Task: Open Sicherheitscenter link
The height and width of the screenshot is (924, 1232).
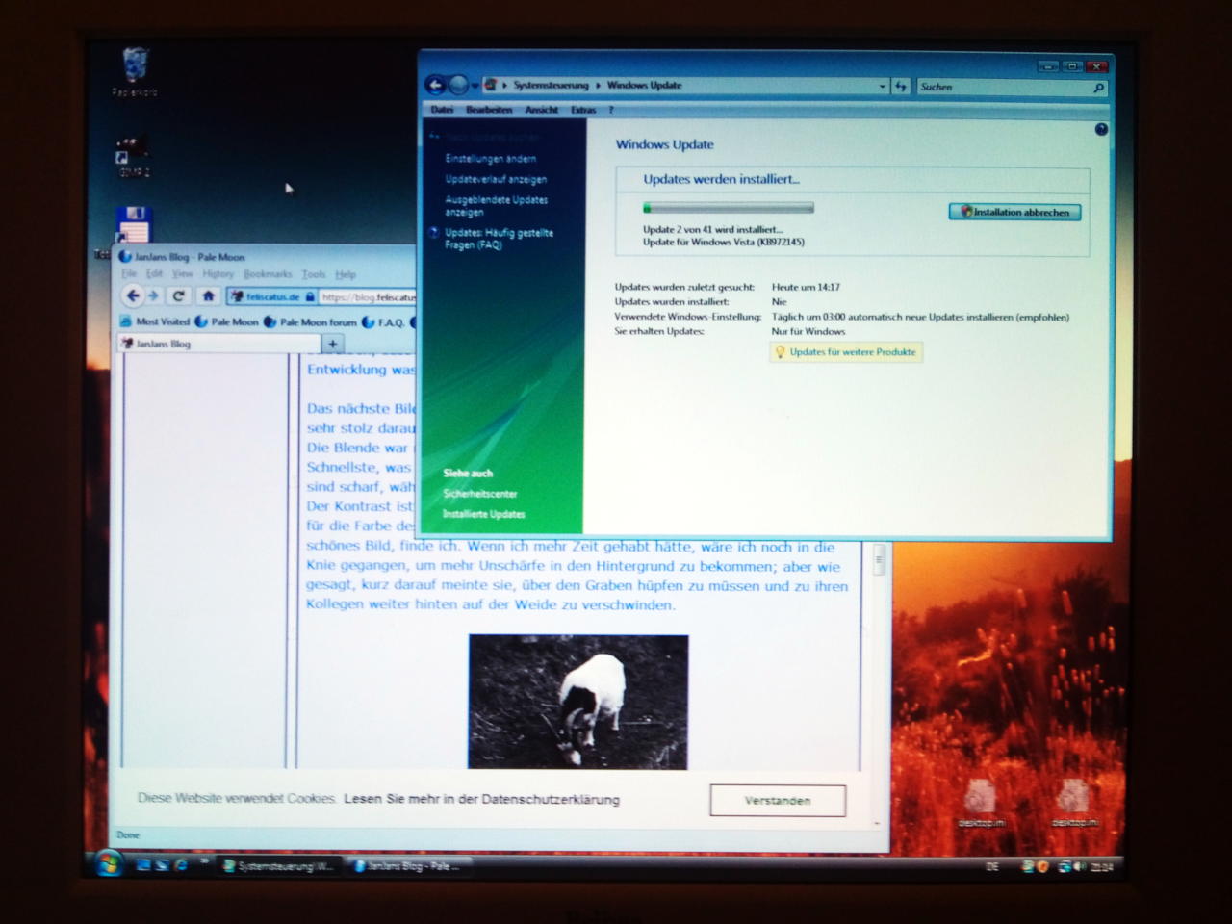Action: tap(480, 494)
